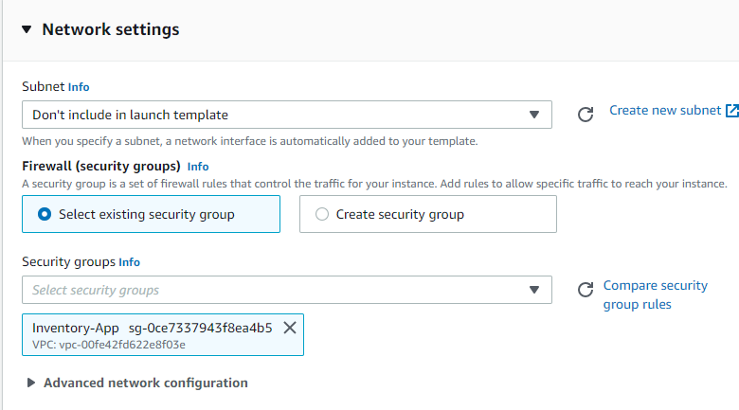Open Select security groups dropdown
This screenshot has height=410, width=739.
tap(286, 290)
